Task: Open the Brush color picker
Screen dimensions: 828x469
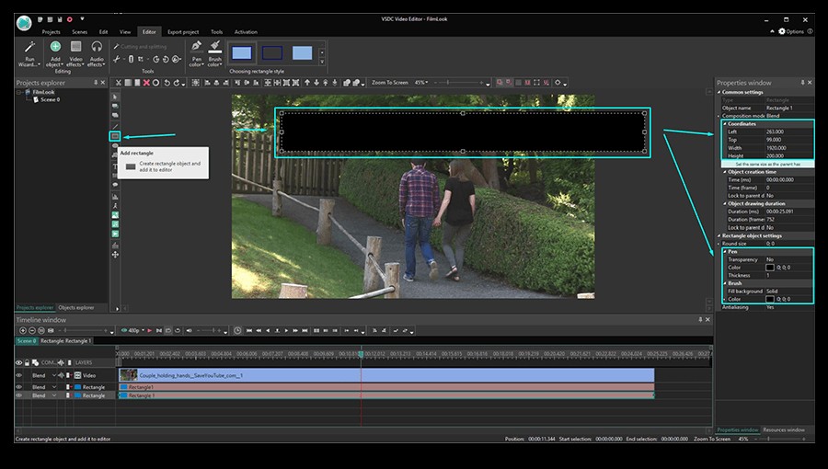Action: (x=214, y=53)
